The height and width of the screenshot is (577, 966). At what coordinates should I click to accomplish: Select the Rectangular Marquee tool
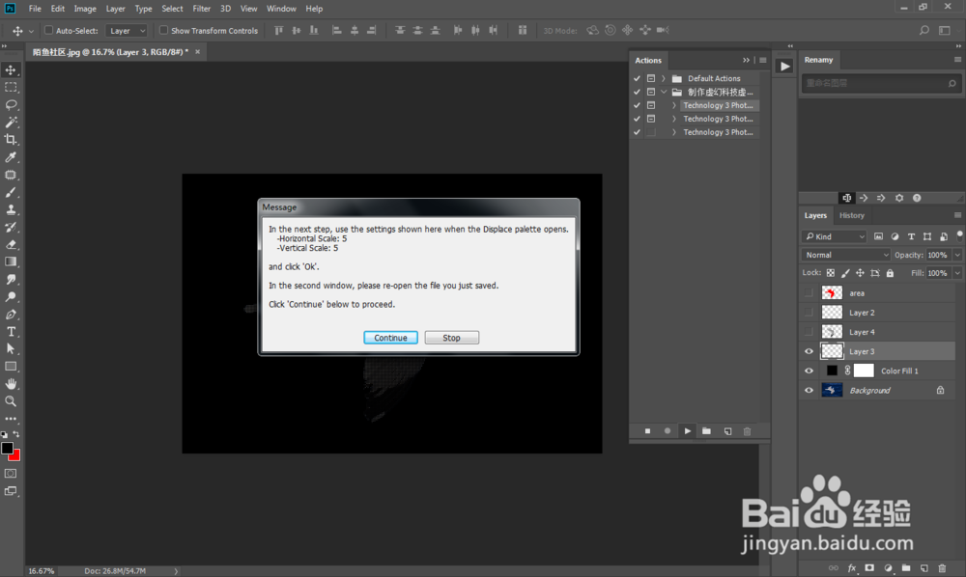[11, 88]
